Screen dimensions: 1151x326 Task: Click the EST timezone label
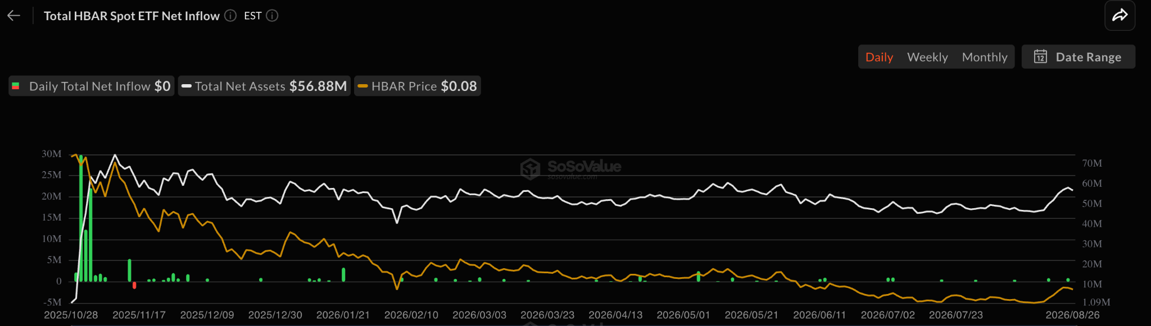pyautogui.click(x=252, y=16)
